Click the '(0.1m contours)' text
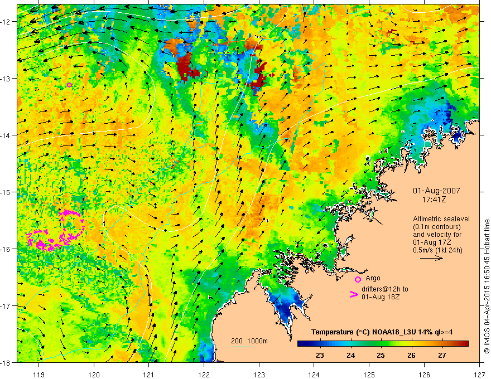 [x=437, y=227]
